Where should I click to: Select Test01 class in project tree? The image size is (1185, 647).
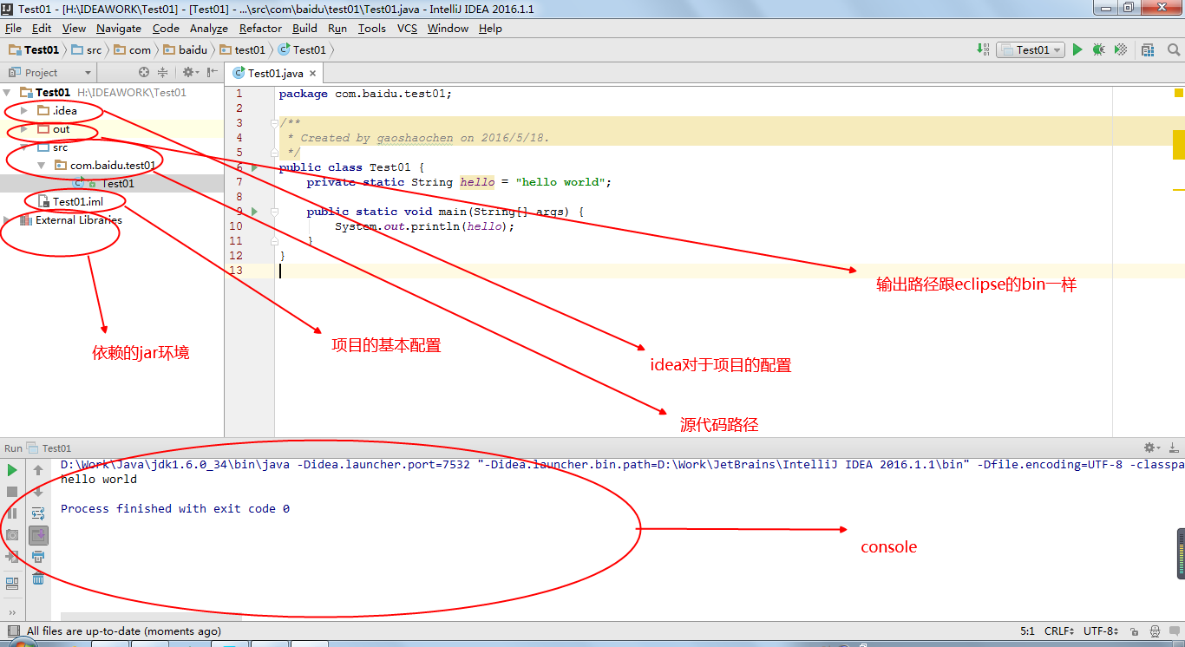[118, 184]
